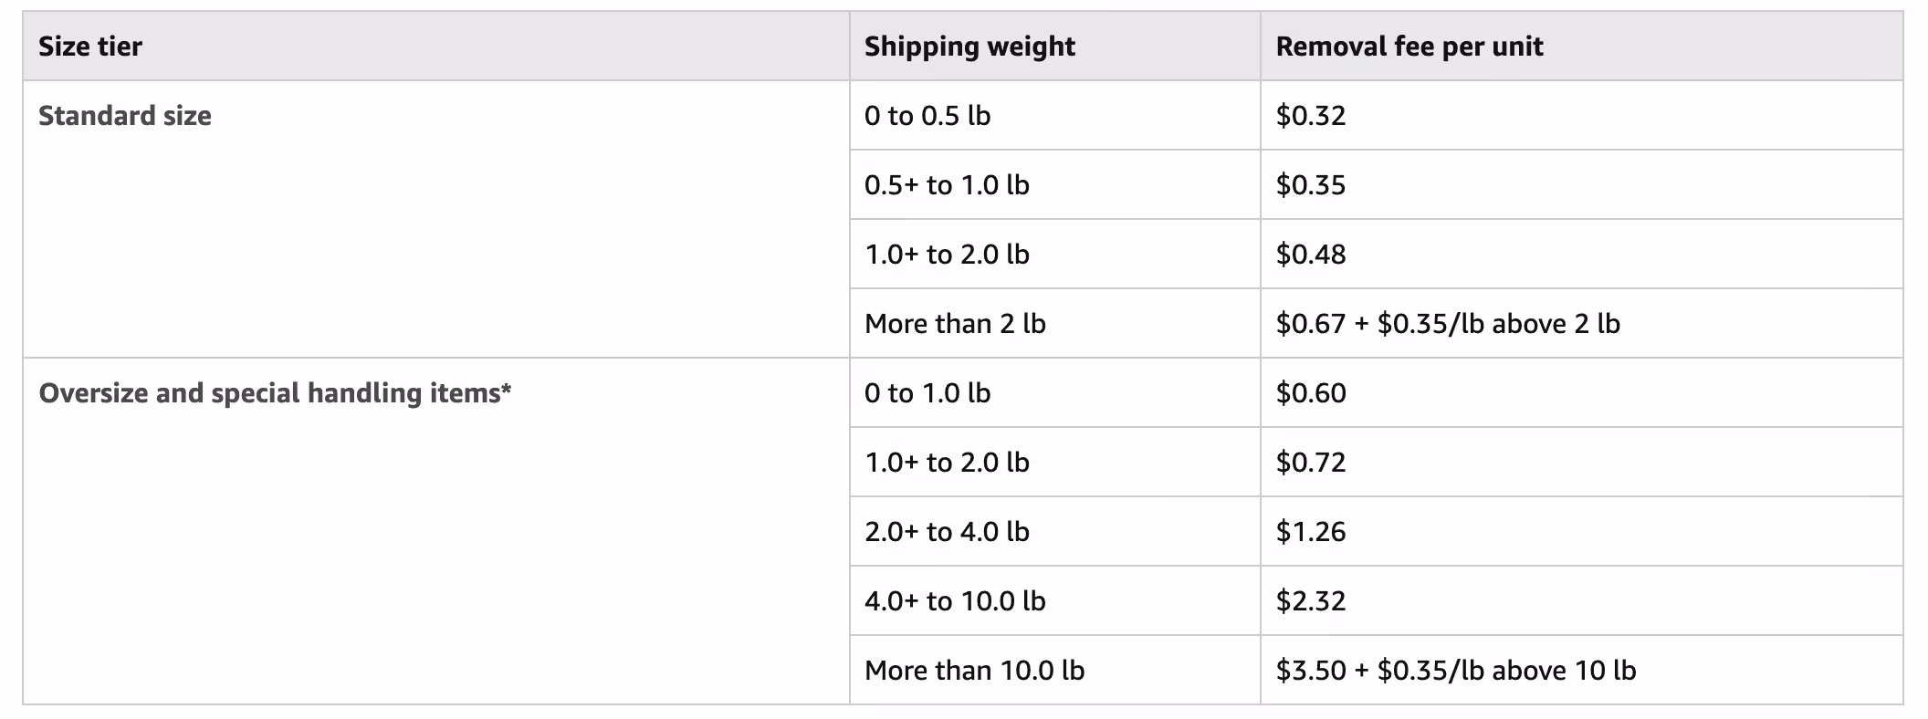Click the $0.35 removal fee cell
This screenshot has height=719, width=1928.
(1581, 185)
